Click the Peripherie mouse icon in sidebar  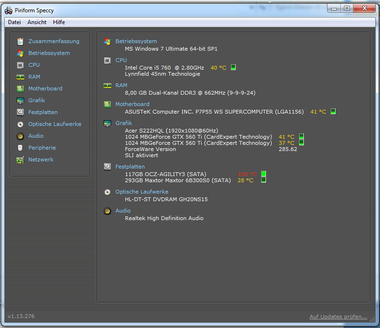[x=20, y=148]
